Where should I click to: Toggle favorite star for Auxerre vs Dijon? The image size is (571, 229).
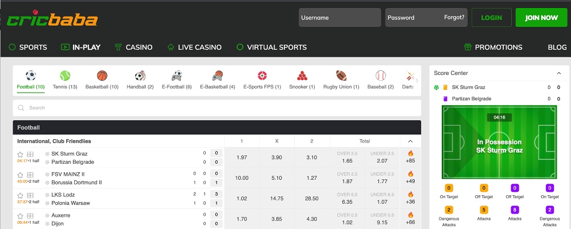(x=21, y=216)
